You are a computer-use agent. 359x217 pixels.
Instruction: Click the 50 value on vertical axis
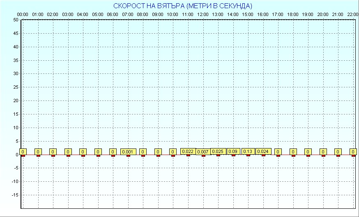click(x=15, y=20)
